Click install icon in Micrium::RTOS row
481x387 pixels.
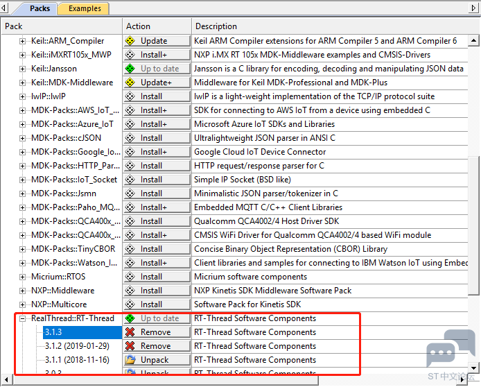point(130,277)
